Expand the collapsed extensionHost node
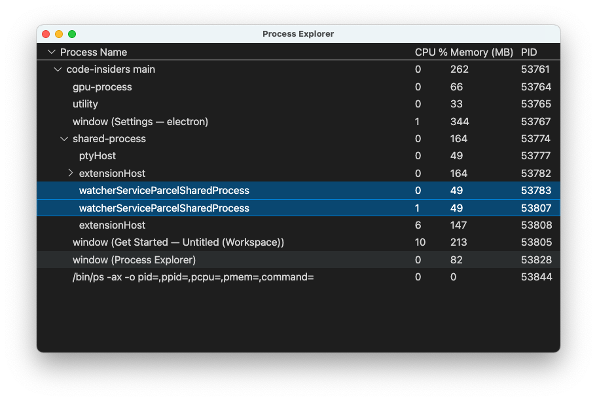The image size is (597, 401). point(71,174)
